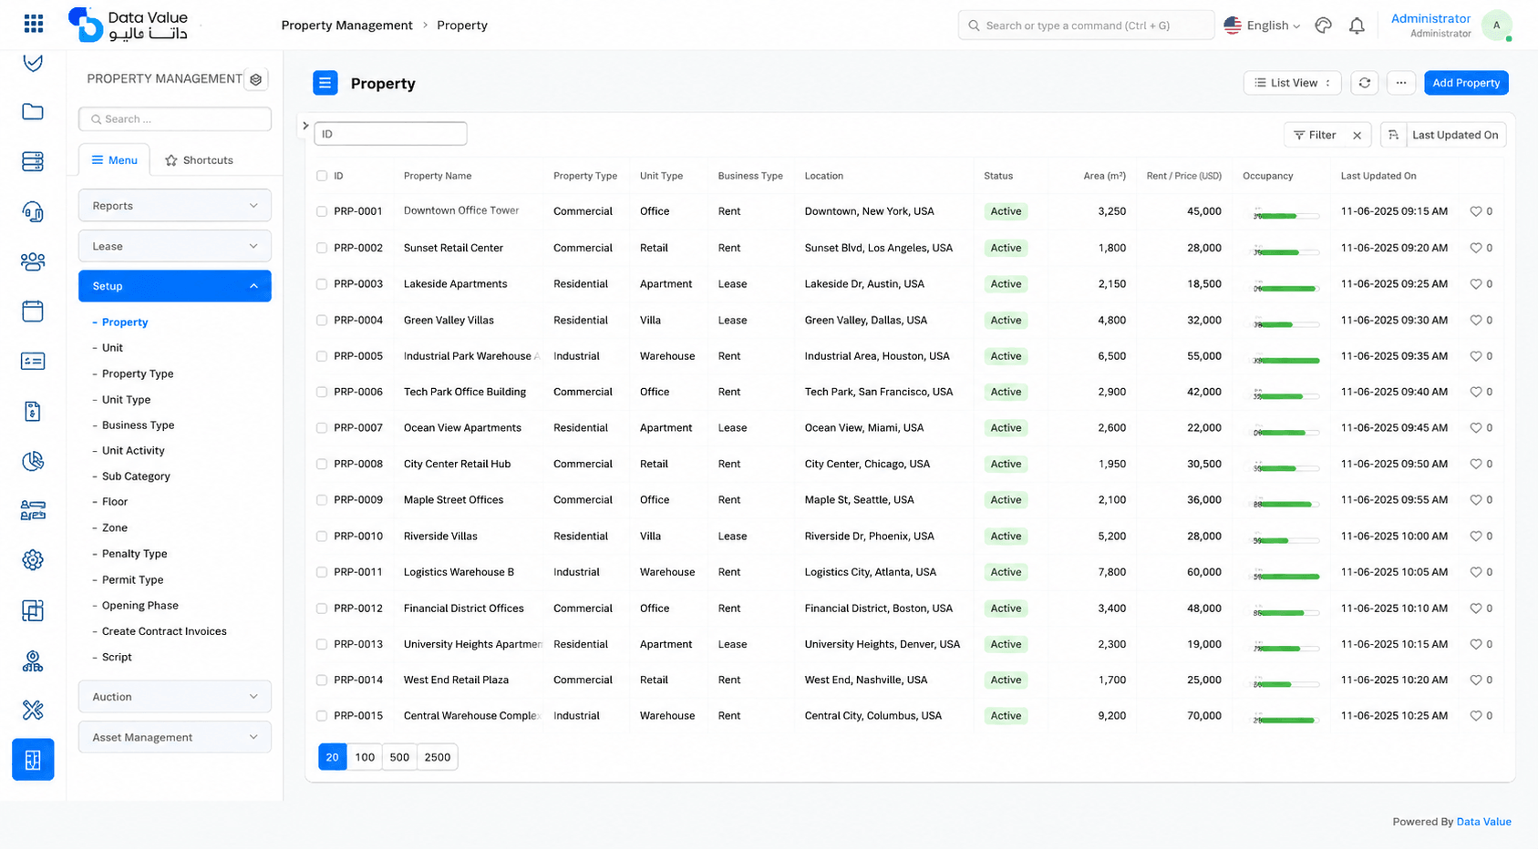Click the Administrator avatar circle

[1496, 26]
